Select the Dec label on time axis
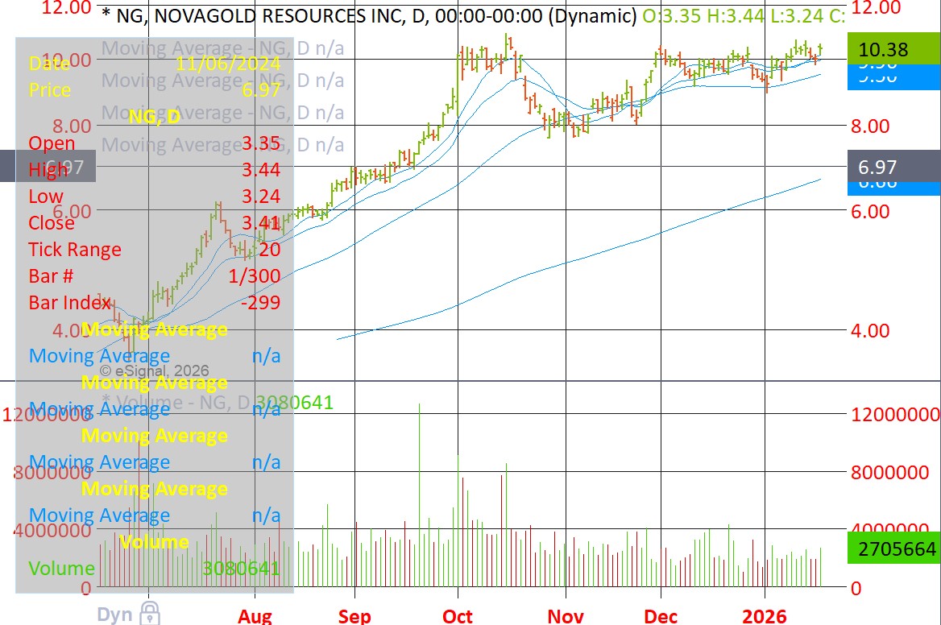This screenshot has width=941, height=625. coord(661,616)
